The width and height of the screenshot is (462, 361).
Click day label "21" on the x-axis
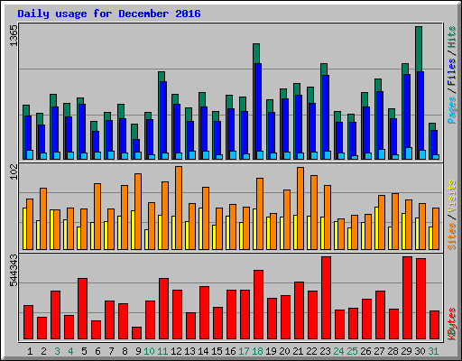click(x=298, y=351)
